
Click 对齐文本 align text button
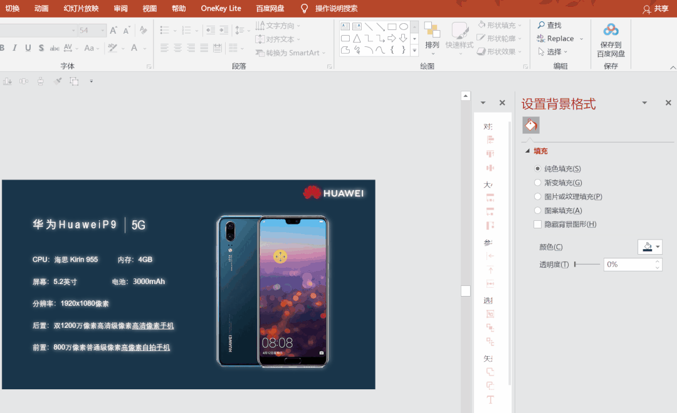[278, 39]
